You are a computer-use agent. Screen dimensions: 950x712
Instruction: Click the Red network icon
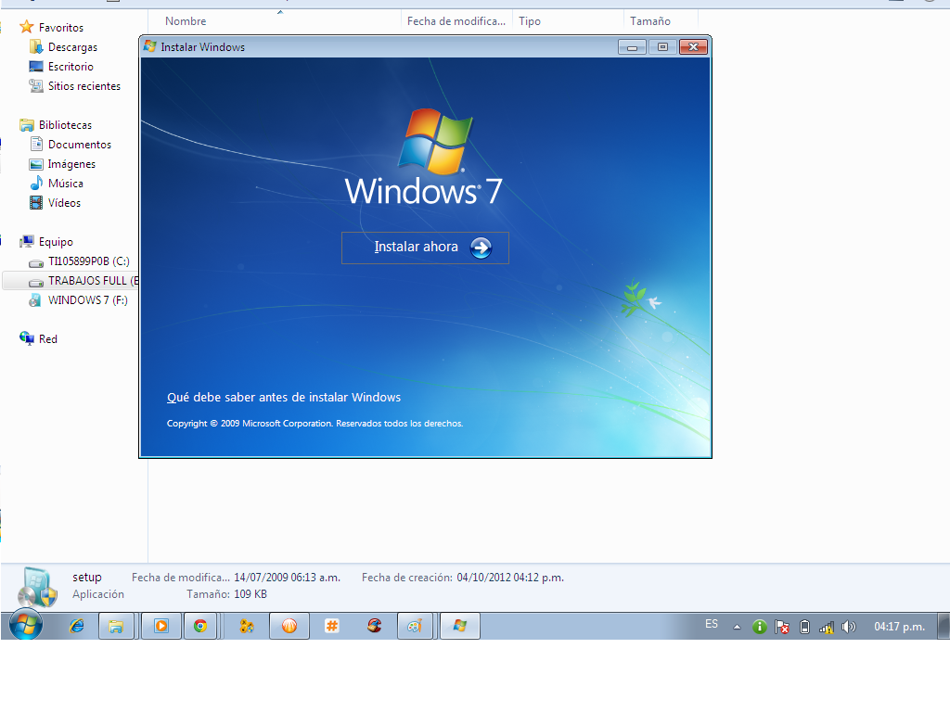(x=27, y=338)
